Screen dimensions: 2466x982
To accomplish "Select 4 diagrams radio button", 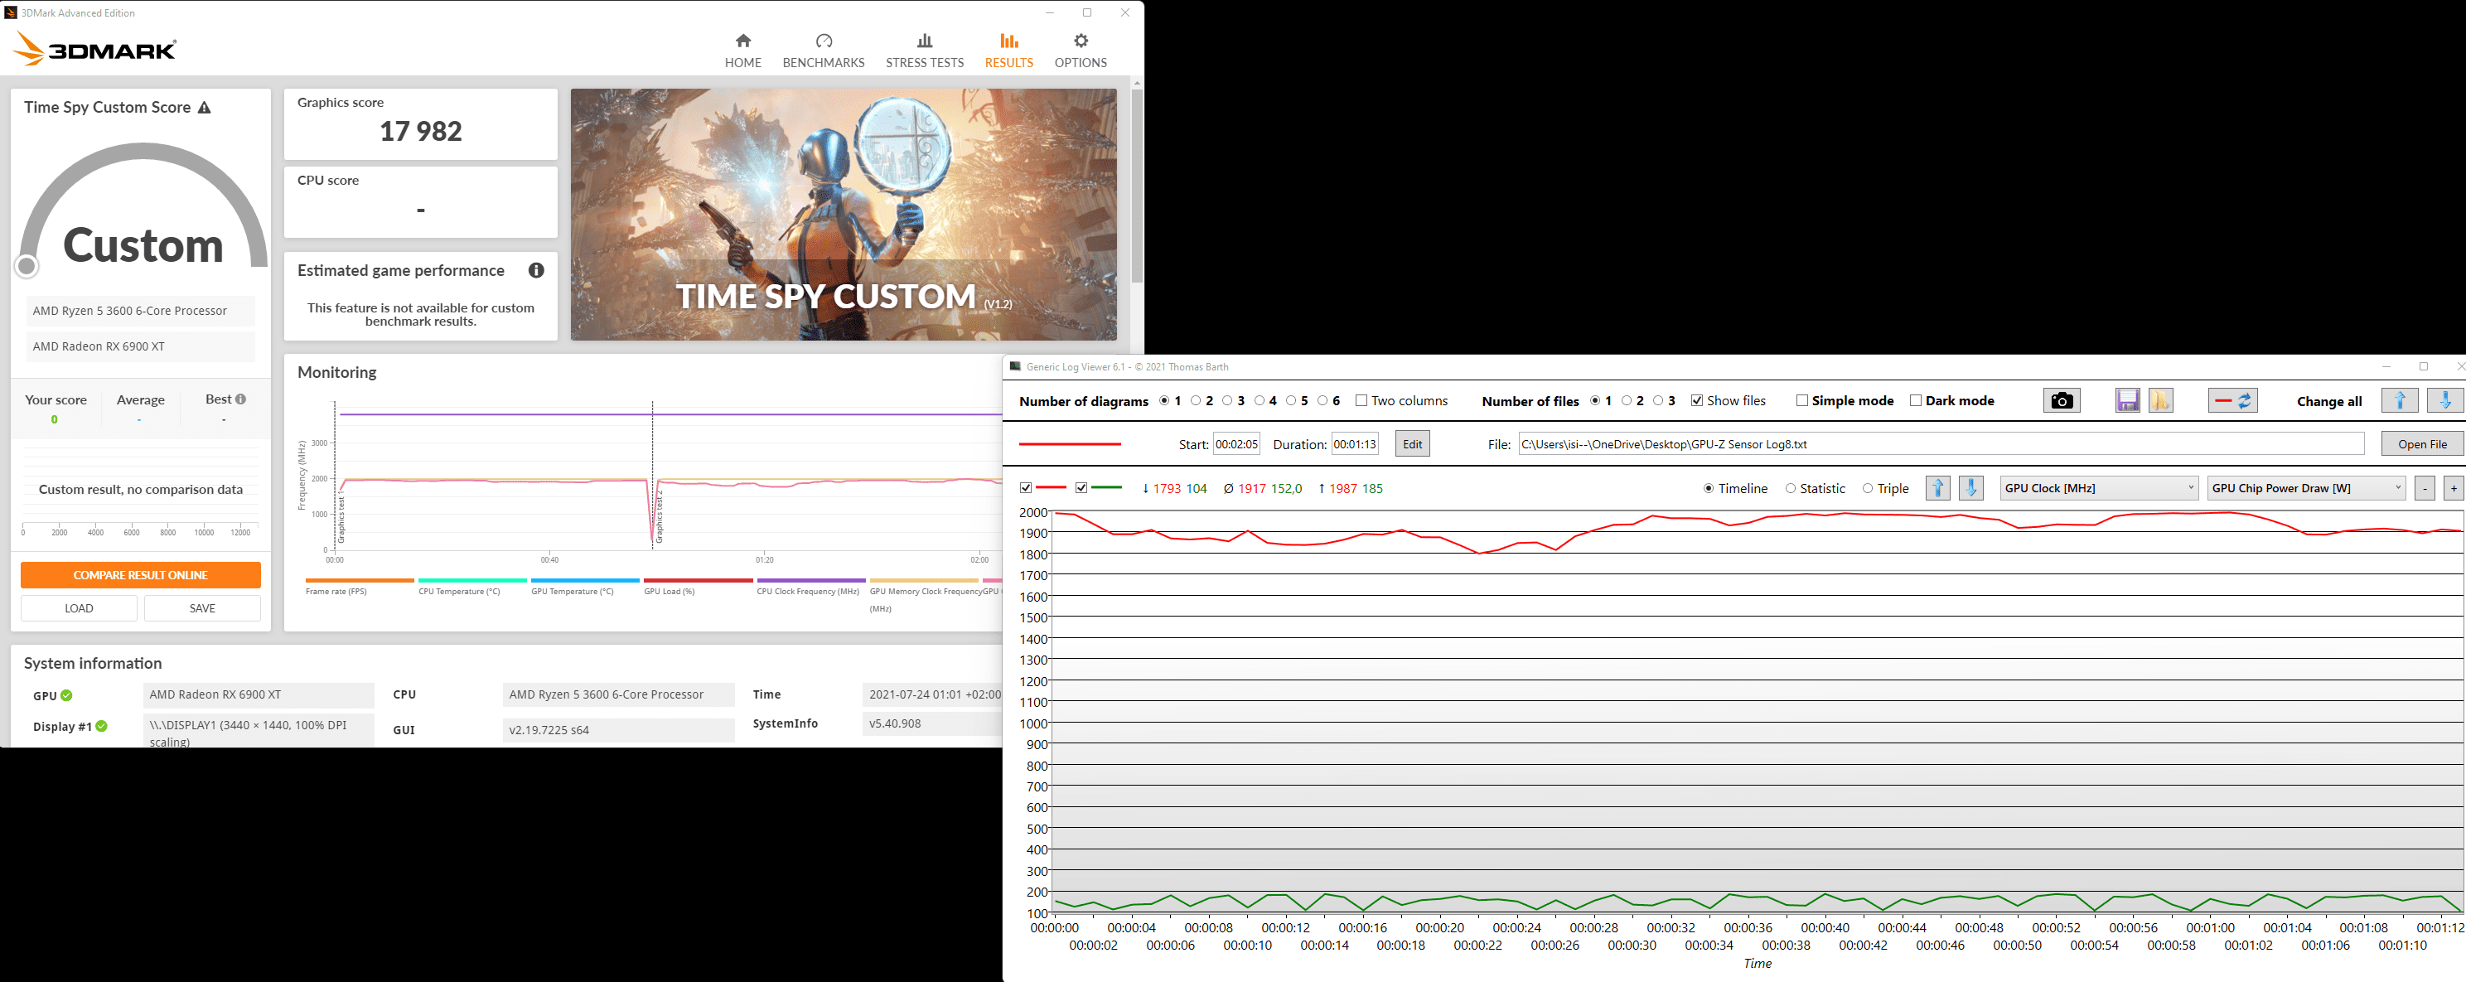I will coord(1259,400).
